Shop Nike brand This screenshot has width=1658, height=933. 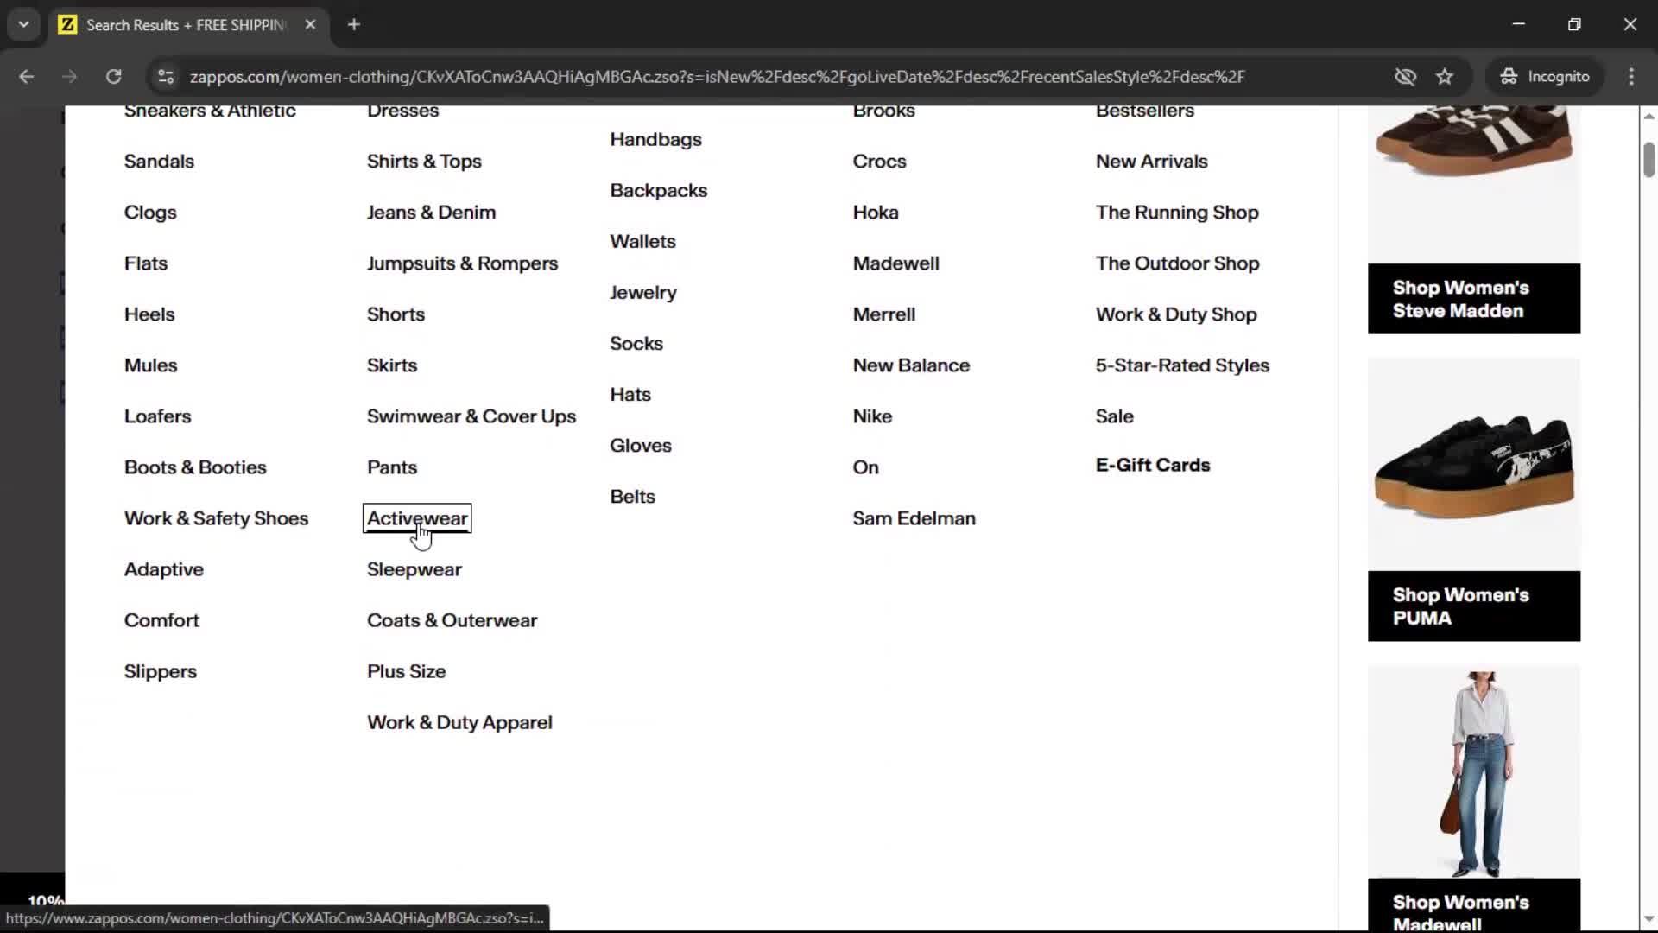point(872,416)
